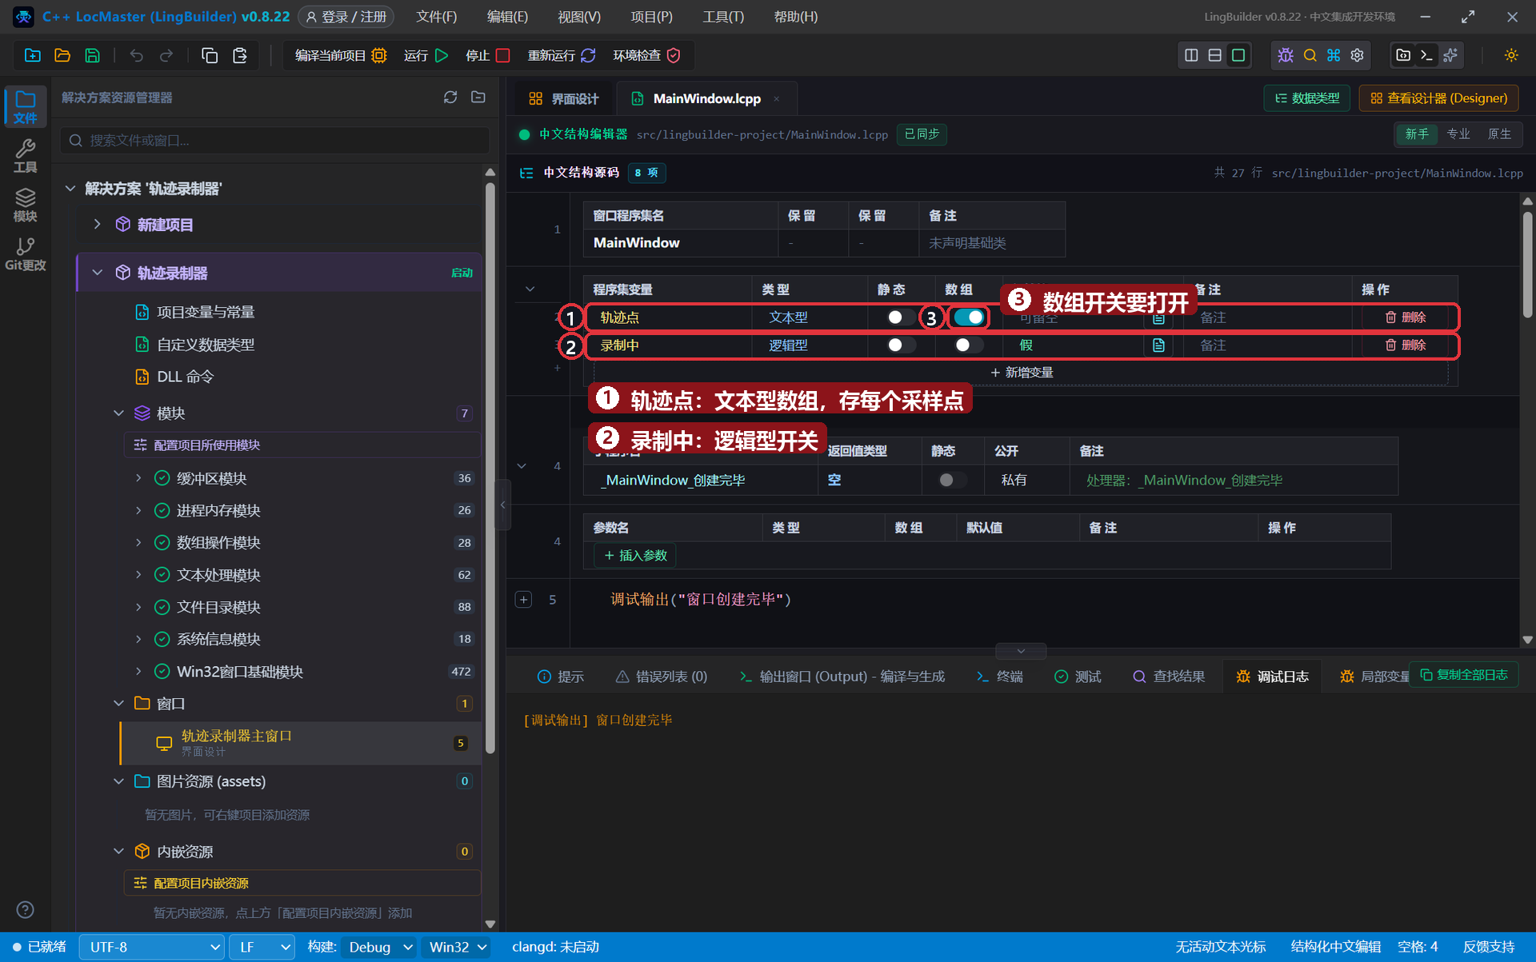This screenshot has width=1536, height=962.
Task: Click the 搜索文件或窗口 search field
Action: (274, 140)
